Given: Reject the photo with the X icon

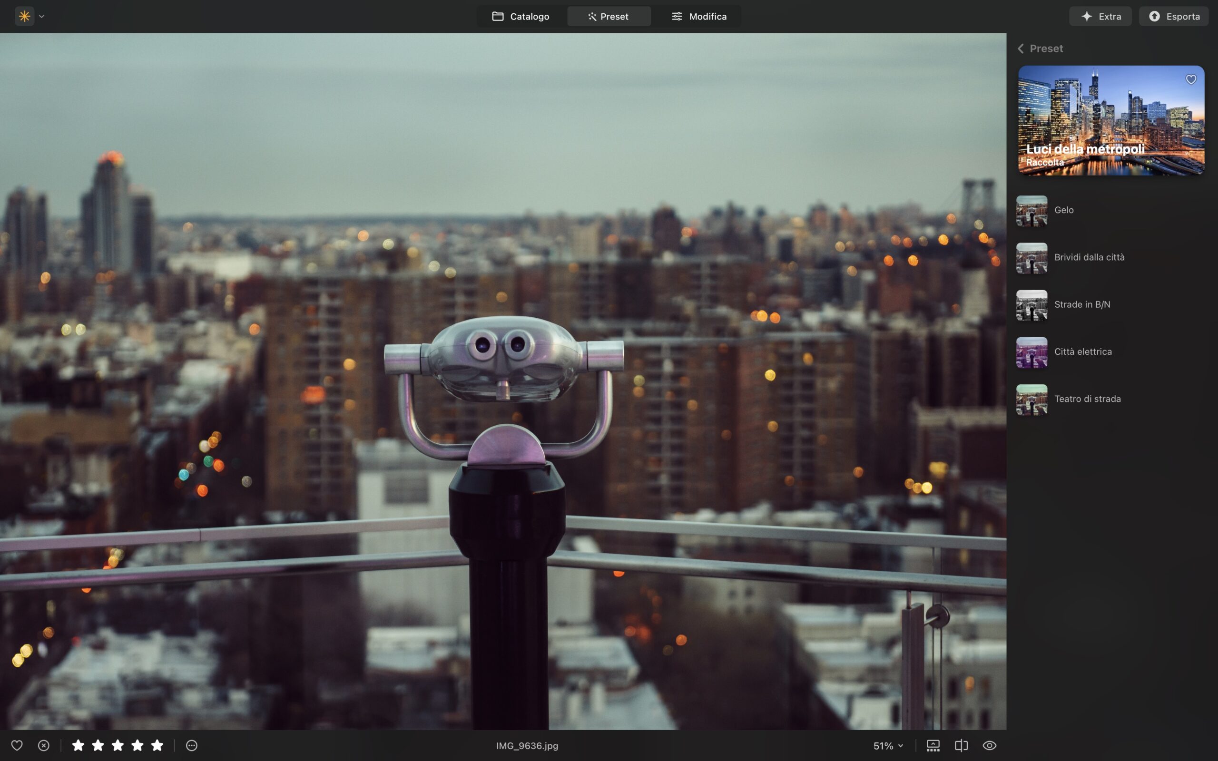Looking at the screenshot, I should [x=44, y=745].
